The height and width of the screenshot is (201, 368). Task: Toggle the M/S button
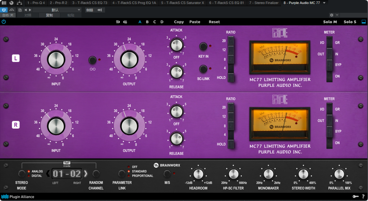pyautogui.click(x=167, y=174)
